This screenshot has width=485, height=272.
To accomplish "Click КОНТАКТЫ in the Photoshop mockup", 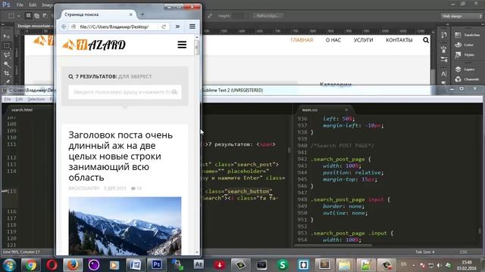I will coord(399,40).
